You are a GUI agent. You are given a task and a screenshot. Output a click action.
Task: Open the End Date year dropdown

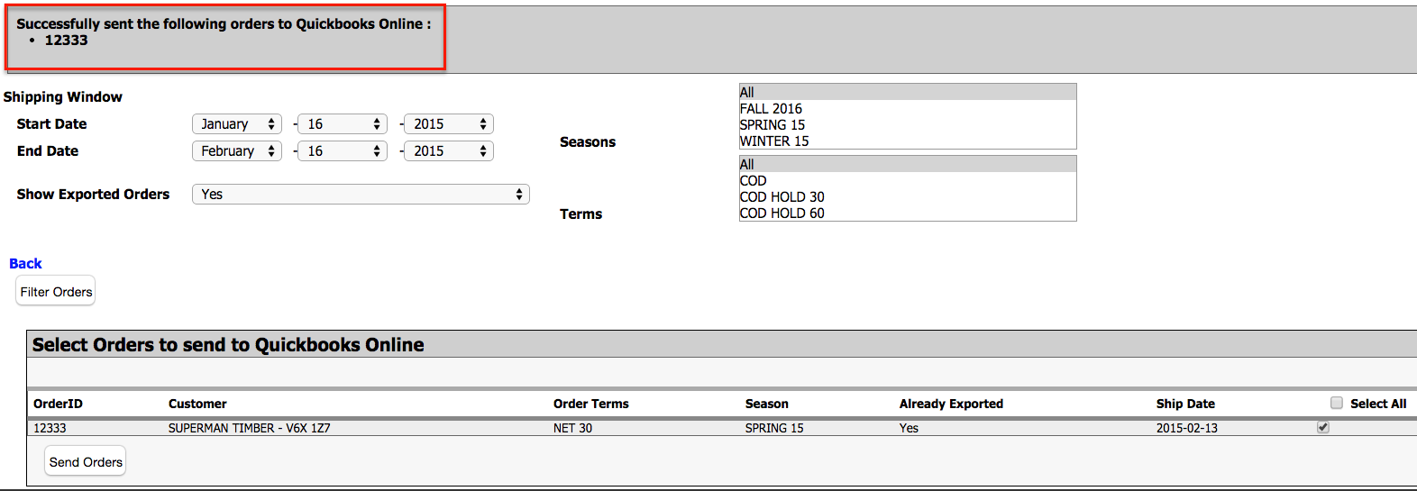(x=449, y=151)
